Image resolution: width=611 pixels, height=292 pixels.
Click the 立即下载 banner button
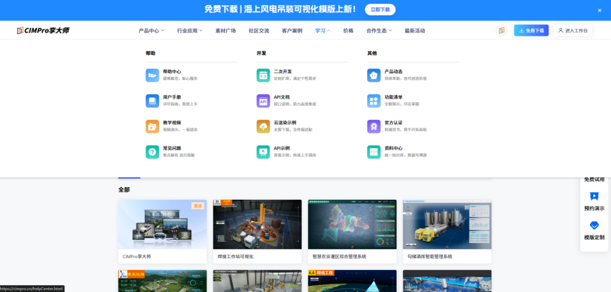click(x=380, y=10)
